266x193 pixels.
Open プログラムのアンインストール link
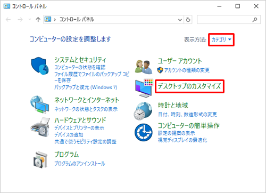click(x=80, y=164)
